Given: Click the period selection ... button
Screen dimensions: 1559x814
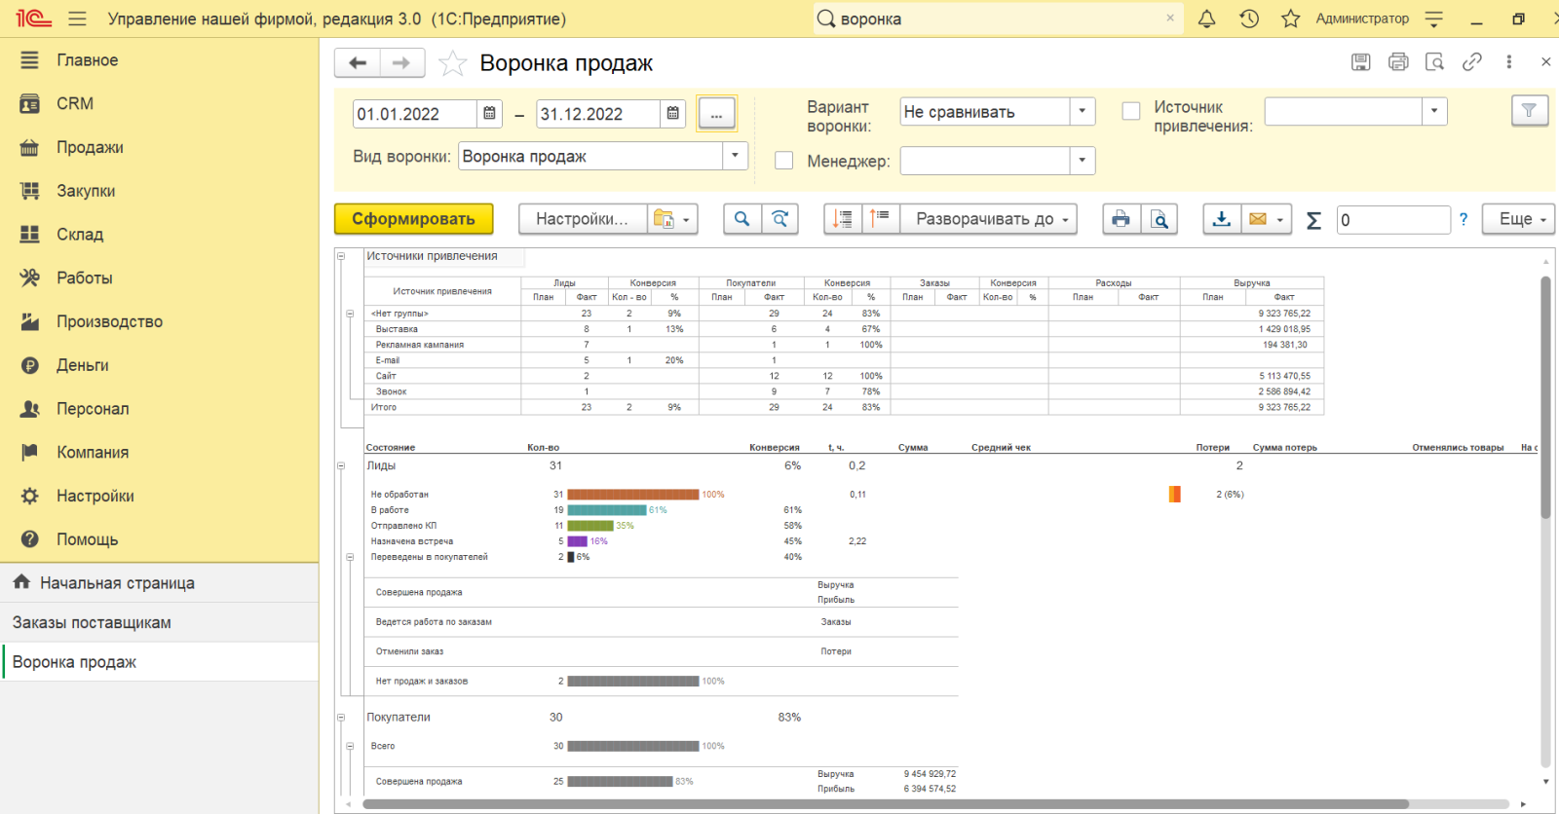Looking at the screenshot, I should pyautogui.click(x=716, y=114).
